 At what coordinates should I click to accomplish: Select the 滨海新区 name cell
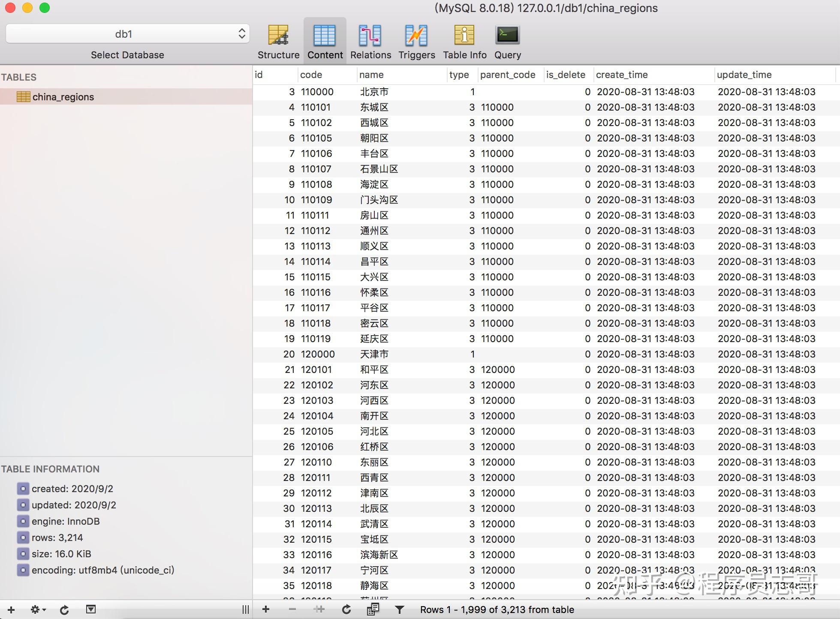[379, 555]
